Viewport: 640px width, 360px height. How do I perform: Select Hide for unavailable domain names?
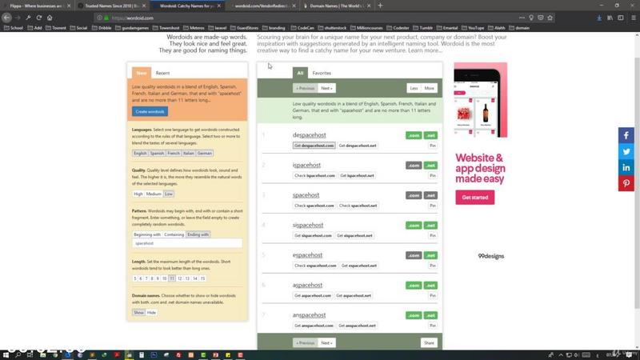[151, 313]
